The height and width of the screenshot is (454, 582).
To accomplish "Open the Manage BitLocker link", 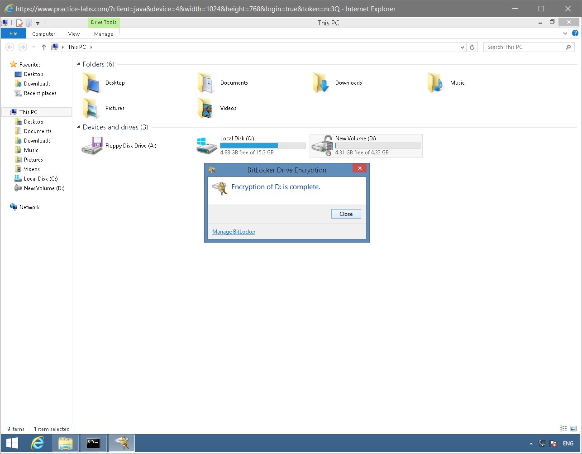I will point(234,231).
